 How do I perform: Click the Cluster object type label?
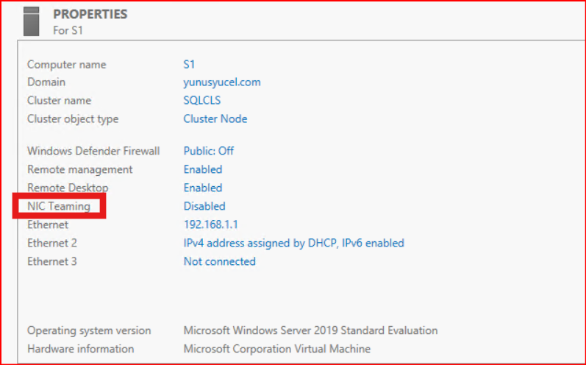pos(73,119)
